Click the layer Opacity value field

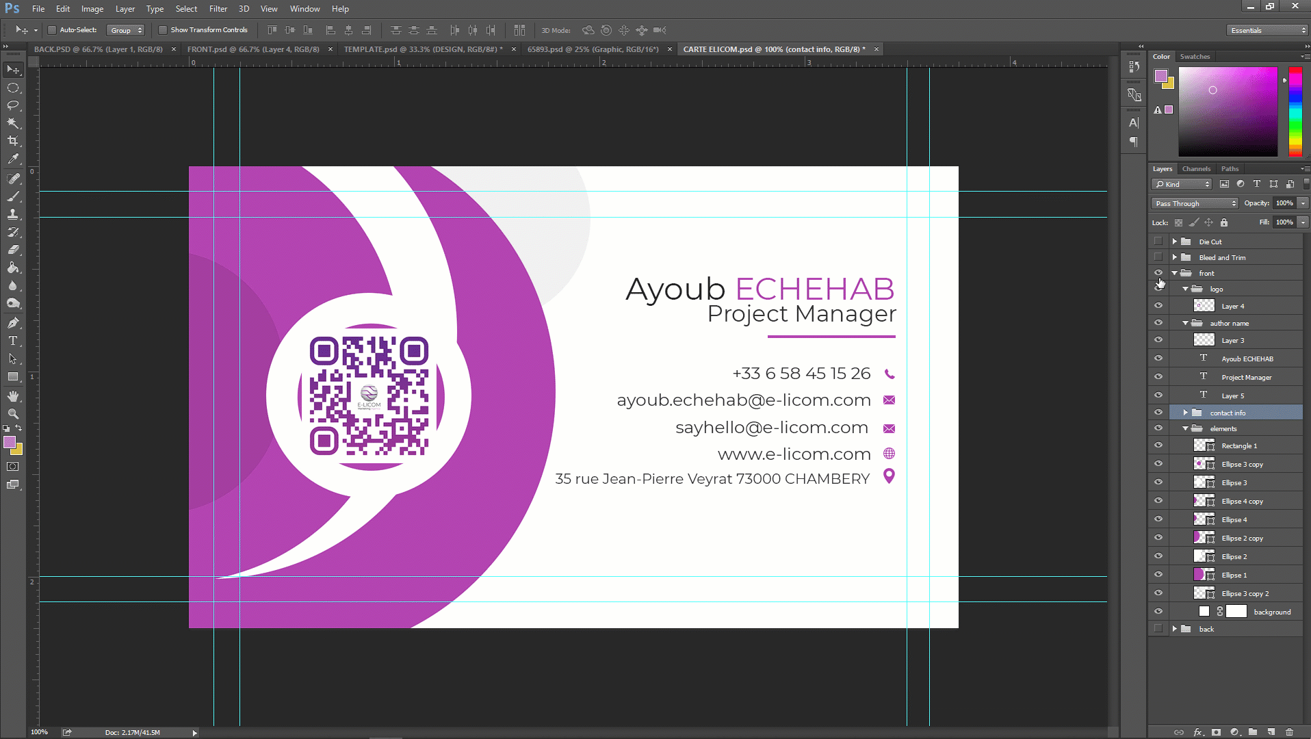point(1284,203)
